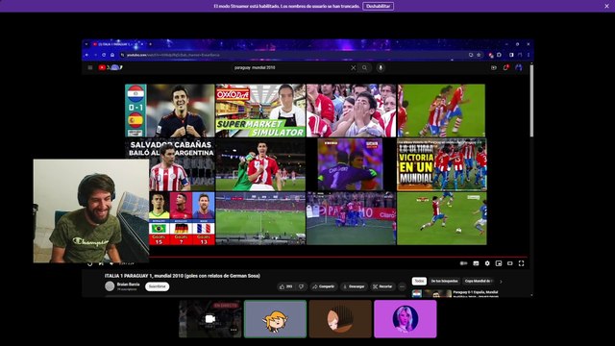Click the Suscribirse button
The image size is (615, 346).
(158, 286)
